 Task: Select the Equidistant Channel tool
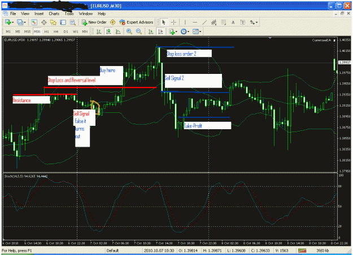(214, 22)
